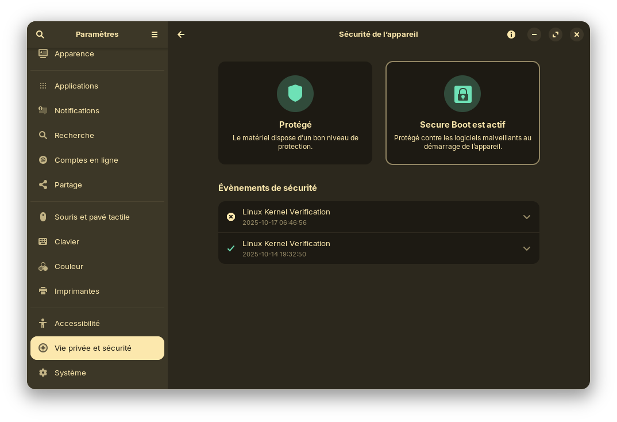
Task: Click the failed status icon of first event
Action: (x=231, y=217)
